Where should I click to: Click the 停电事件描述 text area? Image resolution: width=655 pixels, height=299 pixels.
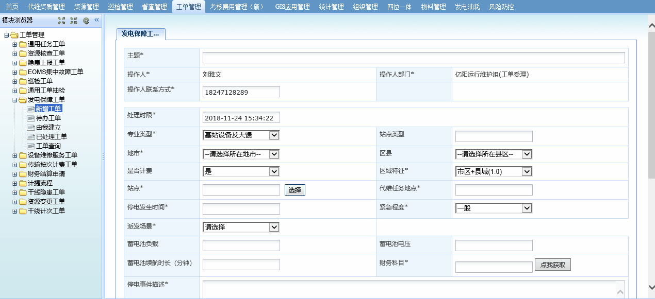point(414,289)
